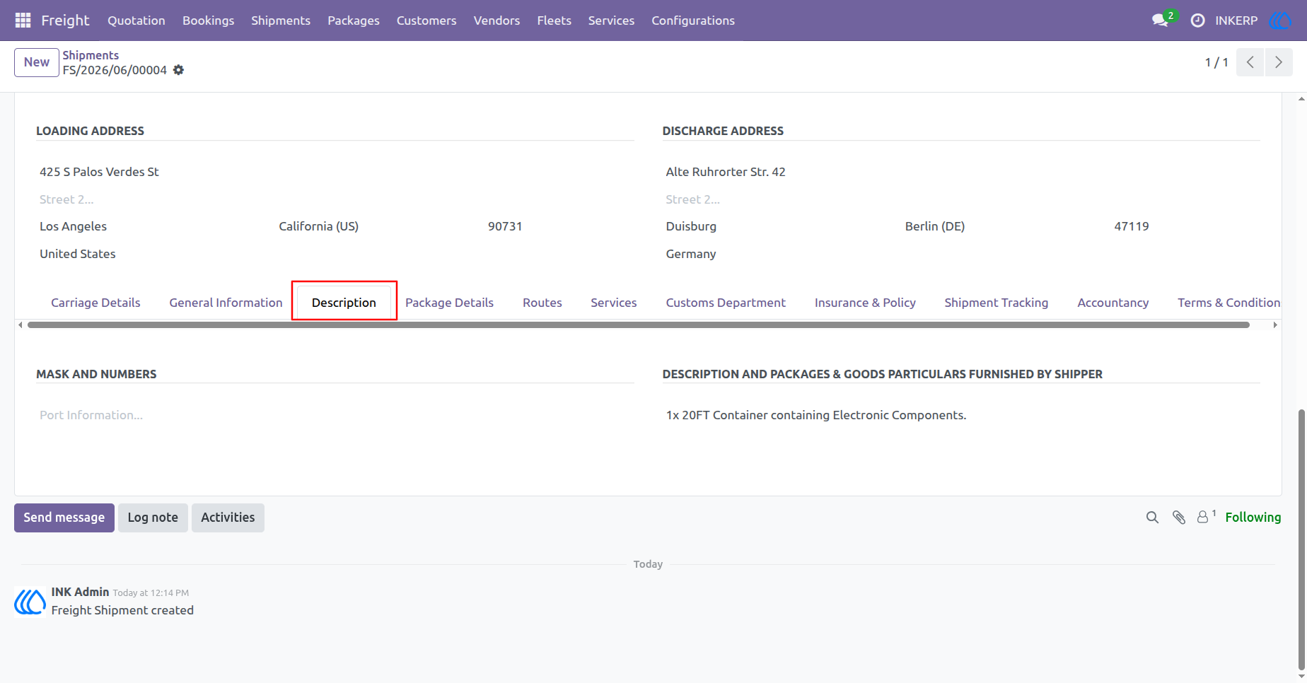The image size is (1307, 683).
Task: Attach files using paperclip icon
Action: [x=1178, y=518]
